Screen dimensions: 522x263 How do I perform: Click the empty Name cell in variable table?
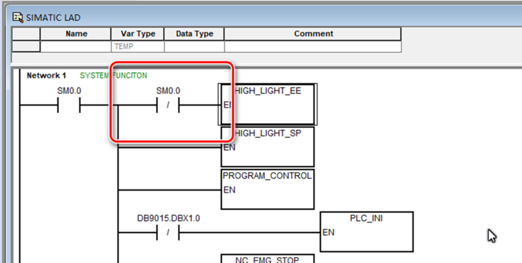(x=76, y=46)
